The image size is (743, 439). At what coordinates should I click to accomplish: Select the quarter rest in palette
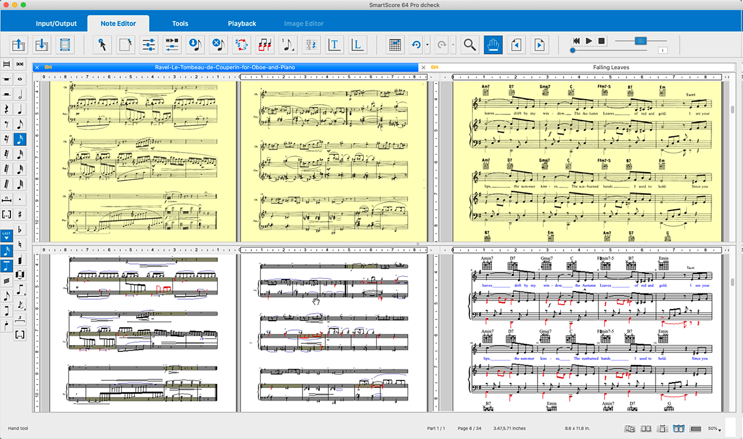[x=6, y=109]
